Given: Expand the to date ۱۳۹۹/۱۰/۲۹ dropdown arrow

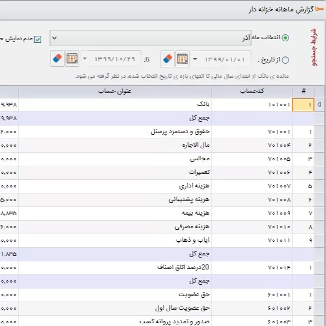Looking at the screenshot, I should point(85,59).
